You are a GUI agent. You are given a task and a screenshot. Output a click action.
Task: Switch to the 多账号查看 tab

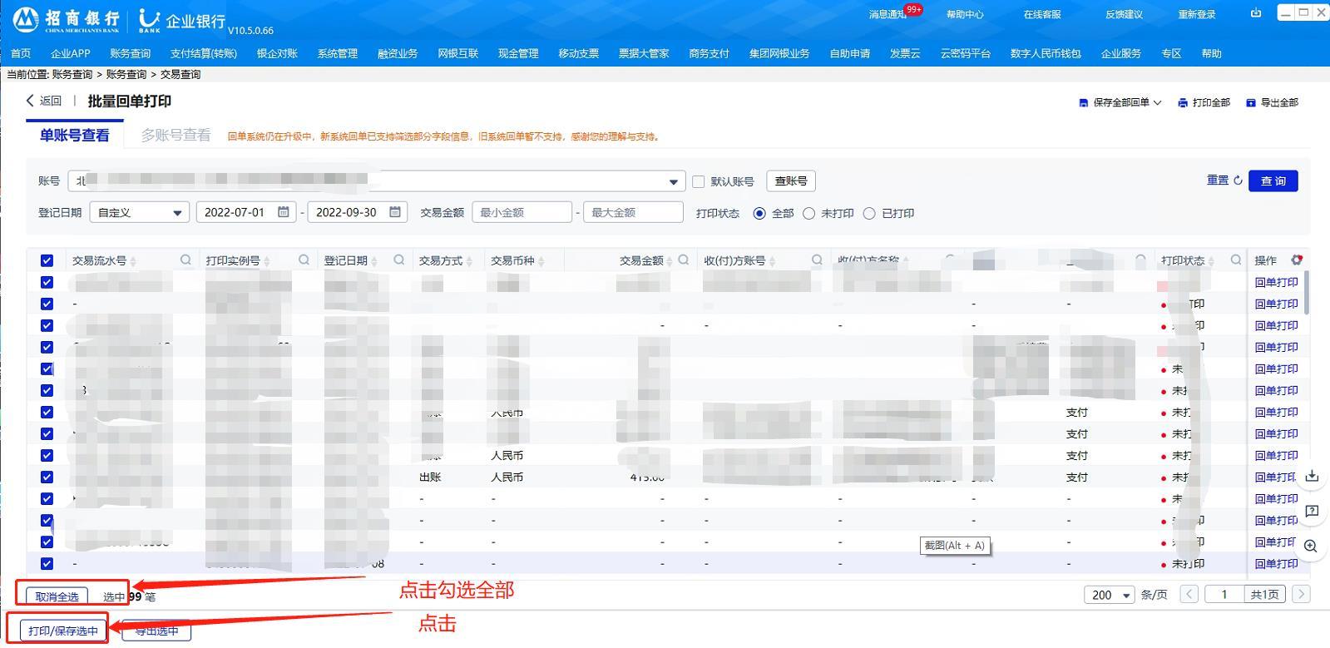point(176,135)
